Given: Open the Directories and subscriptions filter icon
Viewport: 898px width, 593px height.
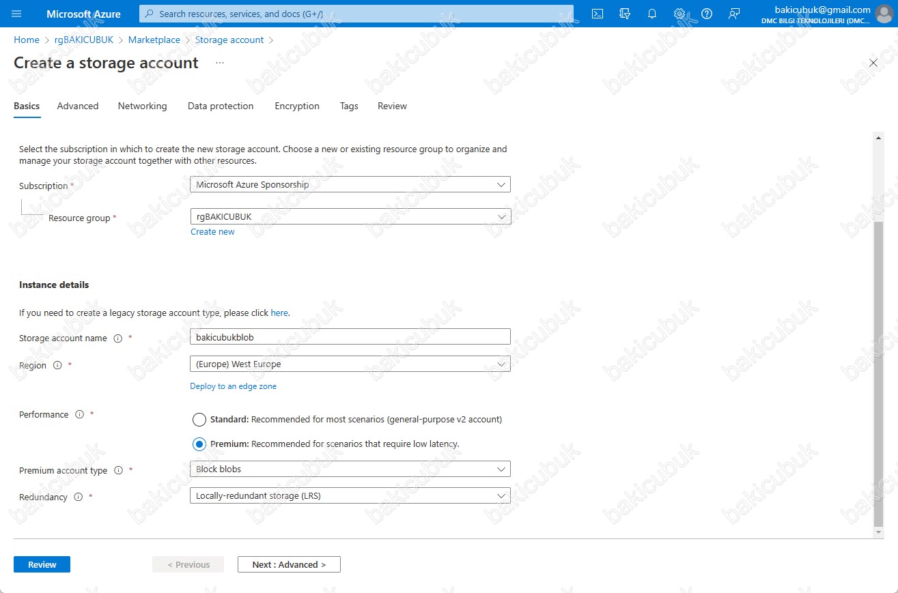Looking at the screenshot, I should (624, 14).
